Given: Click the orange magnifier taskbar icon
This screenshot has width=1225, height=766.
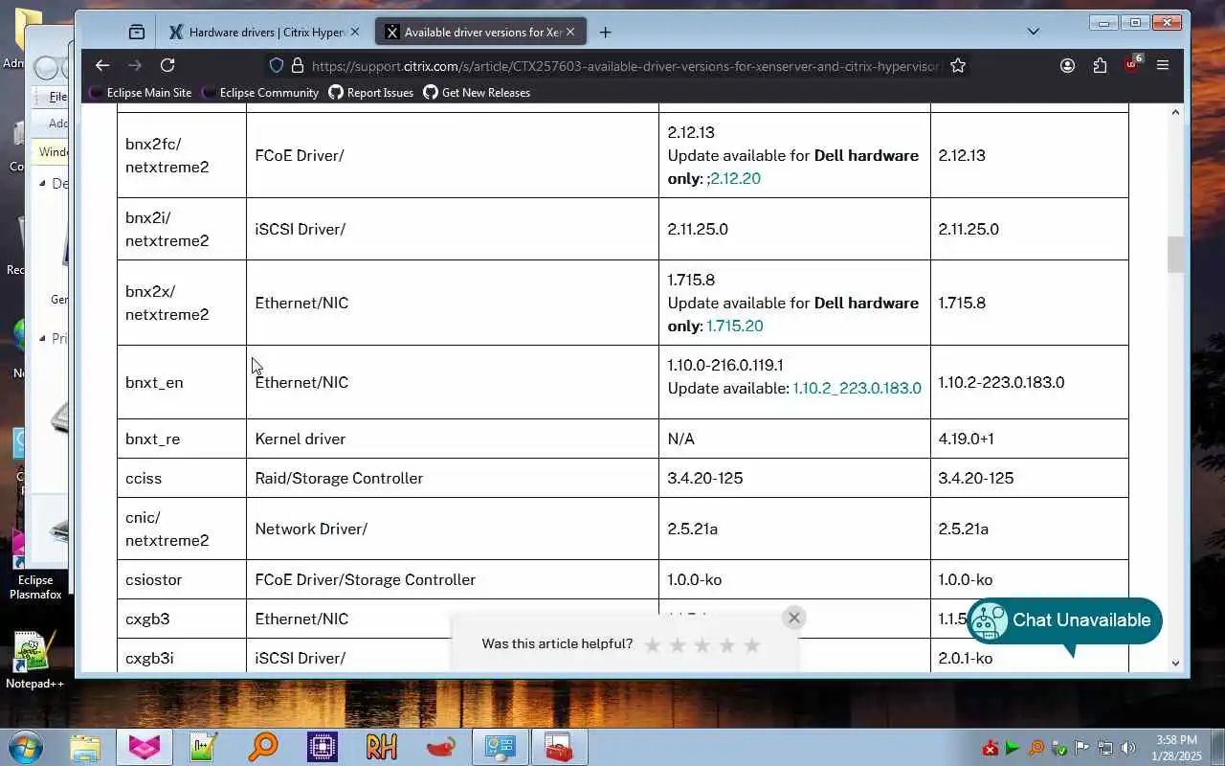Looking at the screenshot, I should 263,747.
